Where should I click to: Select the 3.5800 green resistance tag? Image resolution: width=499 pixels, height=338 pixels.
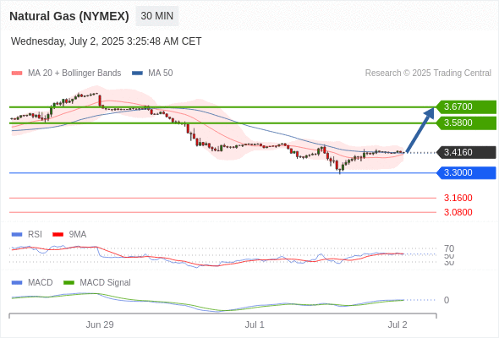click(x=466, y=123)
